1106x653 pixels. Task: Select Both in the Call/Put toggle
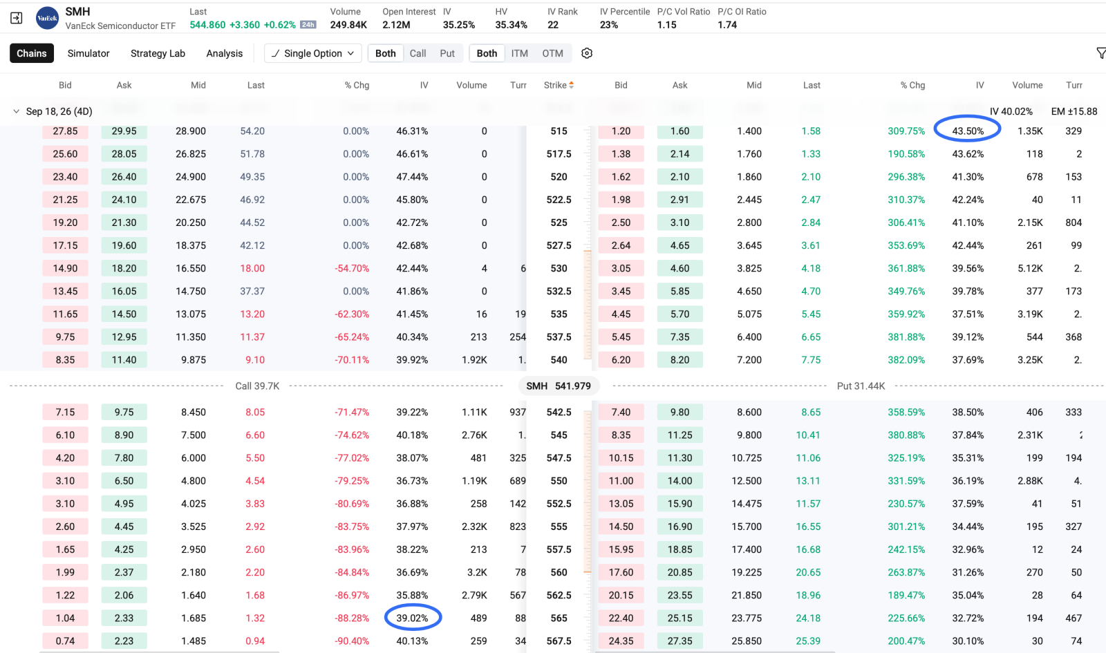[x=386, y=53]
